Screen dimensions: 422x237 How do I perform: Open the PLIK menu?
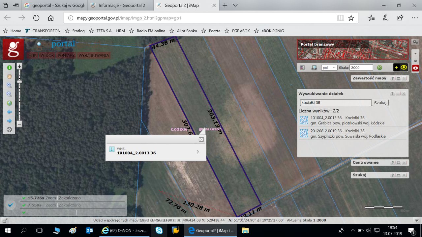(x=32, y=55)
